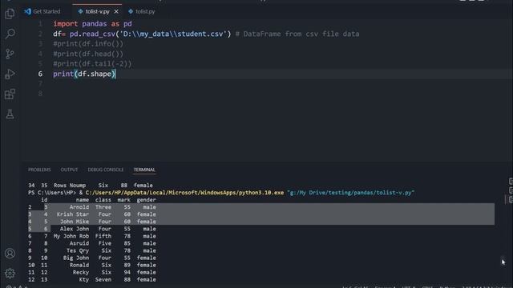The height and width of the screenshot is (288, 513).
Task: Select the TERMINAL panel tab
Action: (144, 170)
